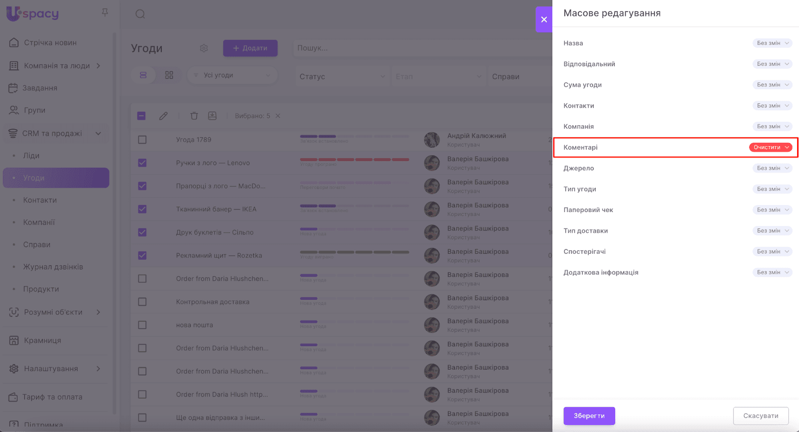Open the Коментарі Очистити dropdown
The height and width of the screenshot is (432, 799).
[771, 147]
